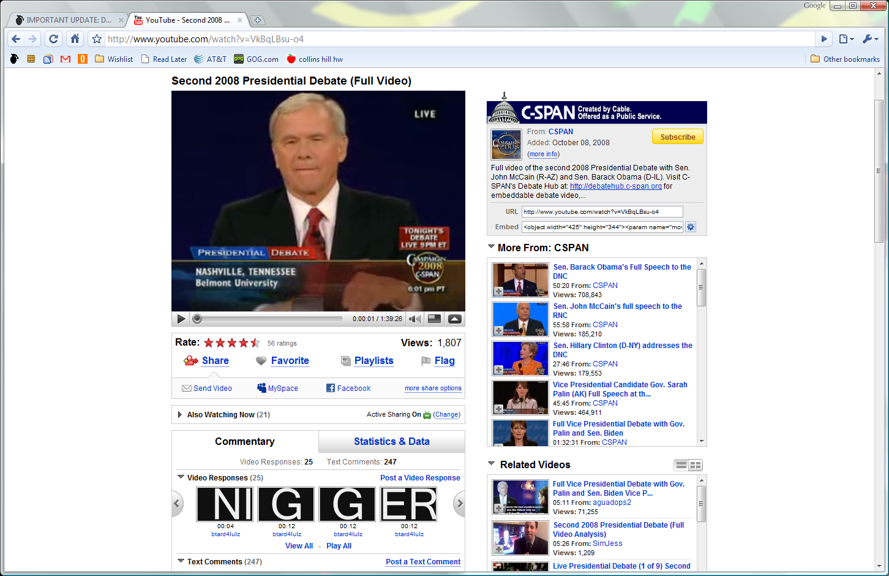Click the Send Video envelope option
The image size is (889, 576).
tap(207, 388)
